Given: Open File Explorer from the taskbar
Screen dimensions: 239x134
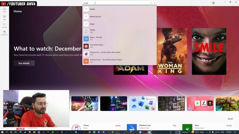Looking at the screenshot, I should click(x=34, y=132).
